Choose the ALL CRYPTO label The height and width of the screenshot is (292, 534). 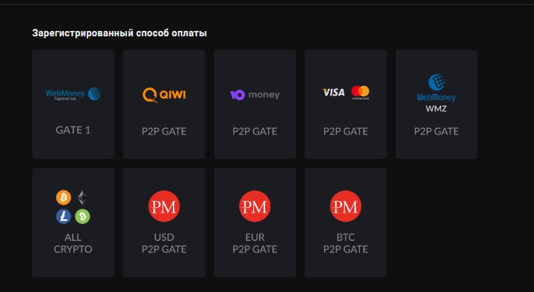[x=73, y=244]
